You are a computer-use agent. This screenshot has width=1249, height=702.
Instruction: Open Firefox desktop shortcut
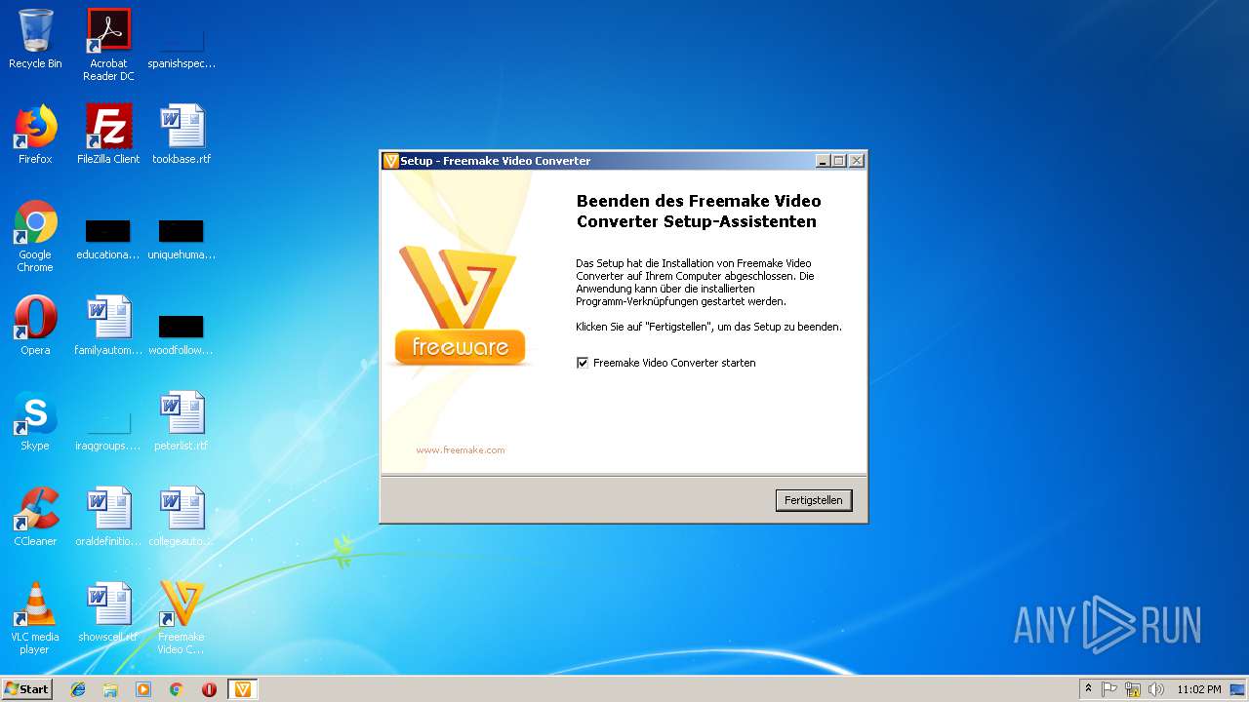pyautogui.click(x=35, y=135)
